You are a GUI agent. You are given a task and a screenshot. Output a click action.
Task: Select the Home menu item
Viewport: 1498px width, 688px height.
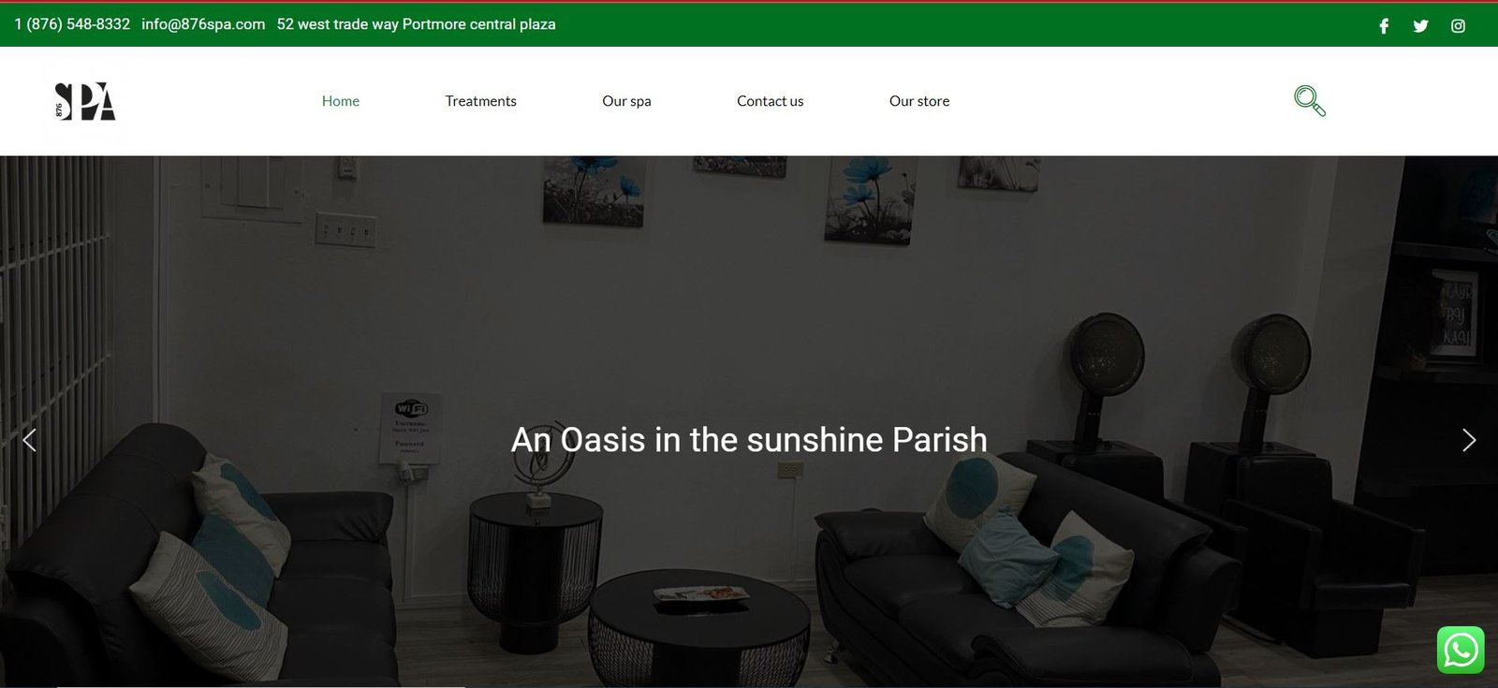[341, 101]
